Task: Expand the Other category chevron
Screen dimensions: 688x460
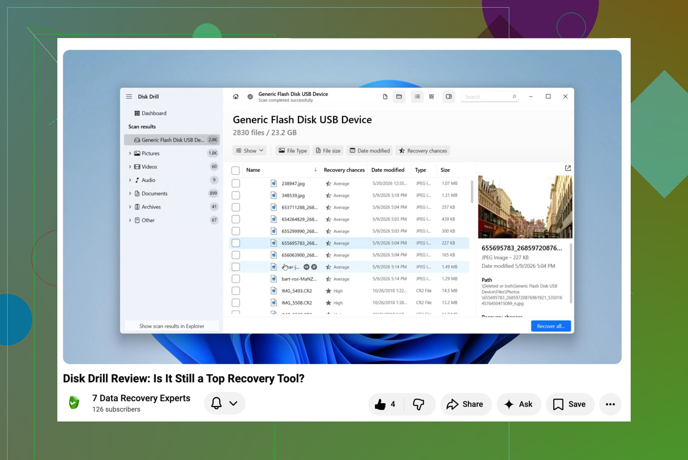Action: tap(130, 220)
